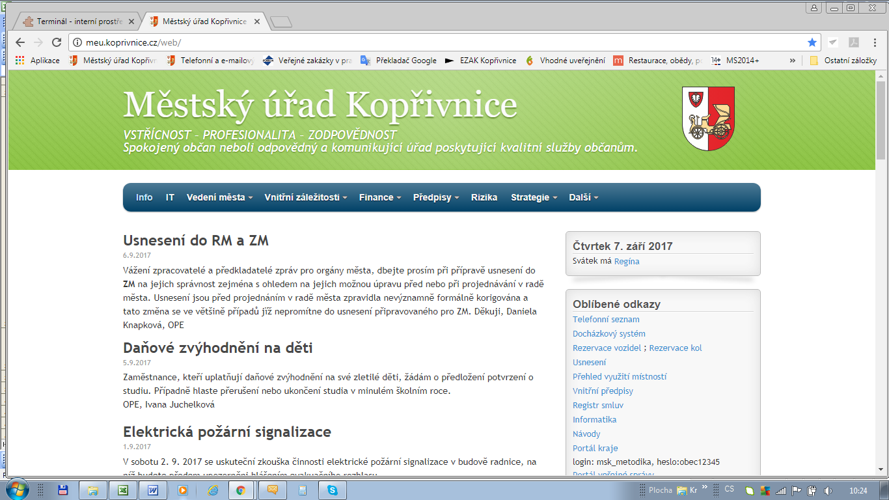Click the page vertical scrollbar thumb
This screenshot has height=500, width=889.
click(x=881, y=121)
